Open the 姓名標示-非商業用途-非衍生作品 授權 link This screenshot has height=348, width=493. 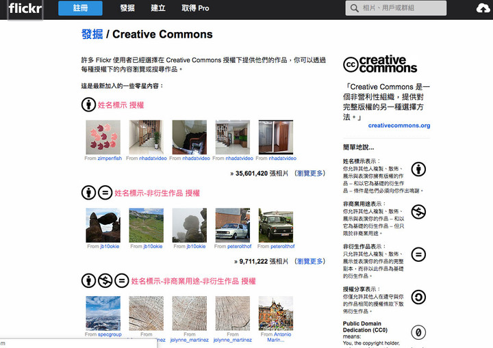193,281
